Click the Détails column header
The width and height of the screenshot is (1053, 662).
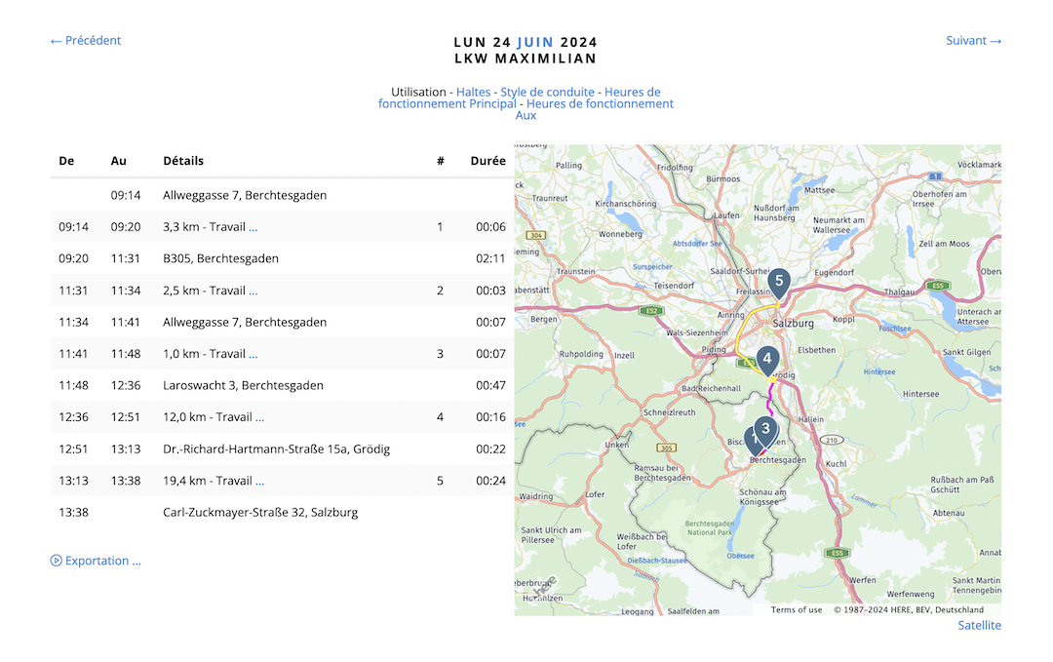pyautogui.click(x=183, y=161)
